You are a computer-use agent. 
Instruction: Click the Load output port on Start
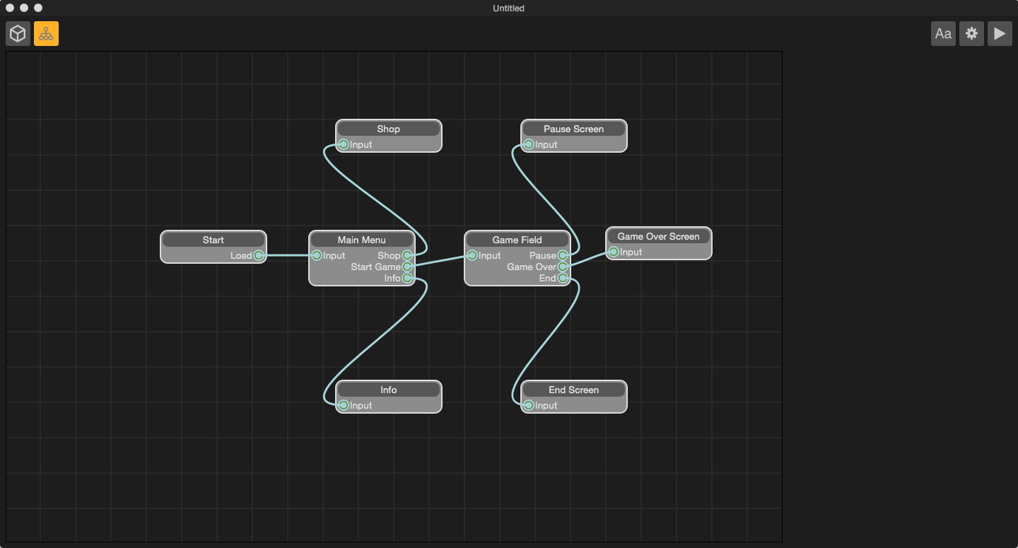tap(259, 255)
